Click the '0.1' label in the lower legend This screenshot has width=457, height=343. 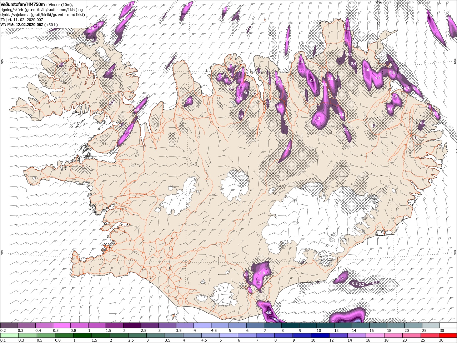point(3,340)
